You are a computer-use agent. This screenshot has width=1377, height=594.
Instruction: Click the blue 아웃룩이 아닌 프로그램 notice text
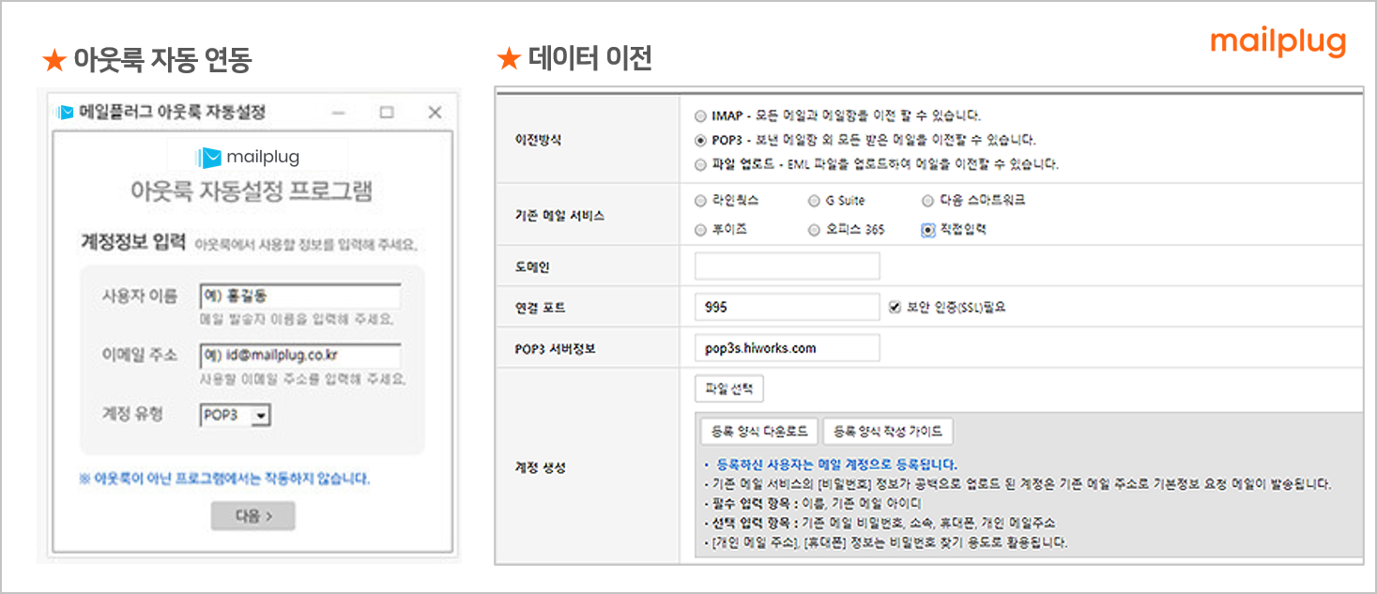[x=224, y=479]
